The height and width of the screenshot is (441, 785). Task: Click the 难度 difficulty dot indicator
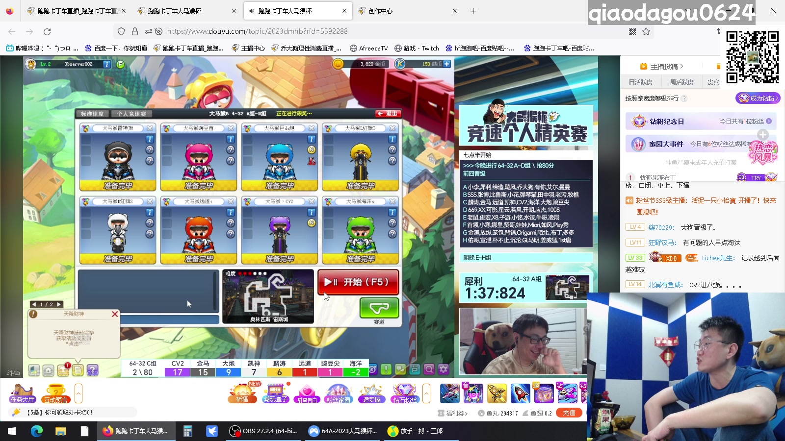[252, 273]
